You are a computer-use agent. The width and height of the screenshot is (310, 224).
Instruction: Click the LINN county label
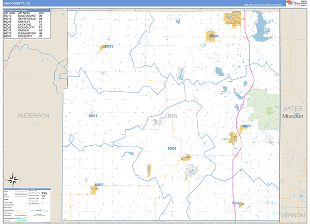point(171,116)
